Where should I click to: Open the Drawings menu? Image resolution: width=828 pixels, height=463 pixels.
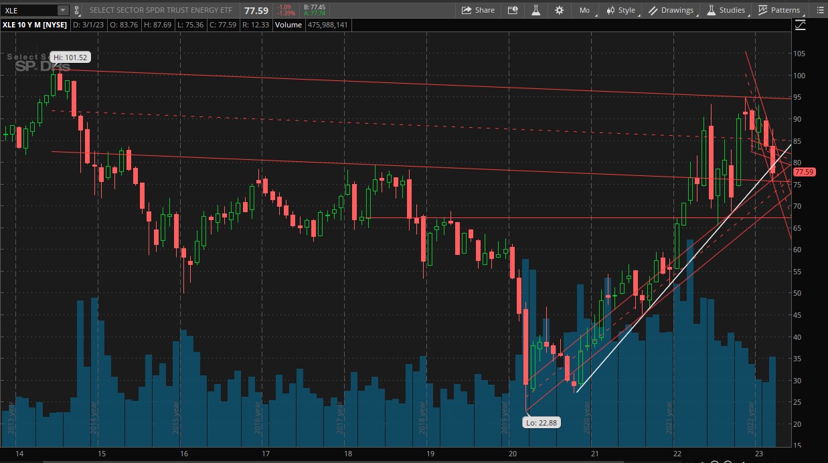click(671, 10)
